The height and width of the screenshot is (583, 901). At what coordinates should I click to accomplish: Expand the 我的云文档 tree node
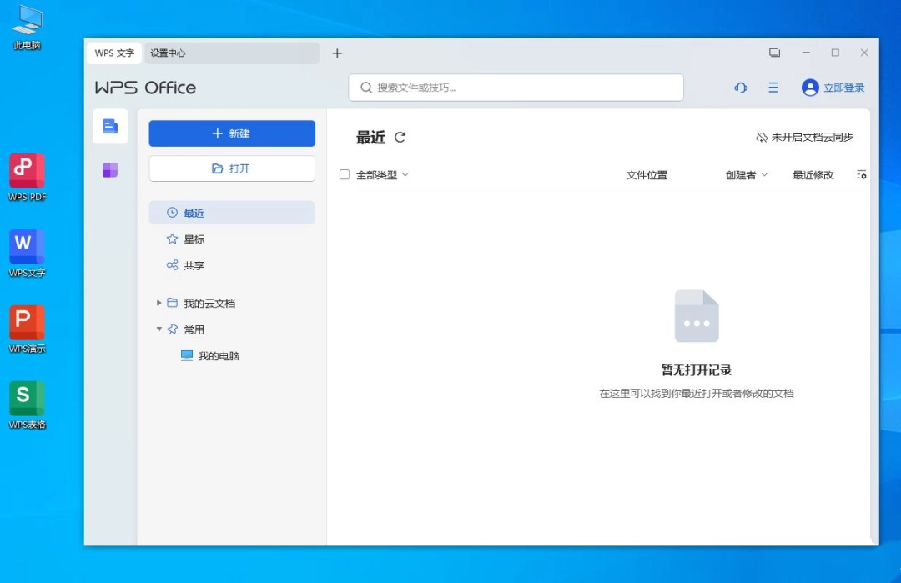tap(159, 303)
